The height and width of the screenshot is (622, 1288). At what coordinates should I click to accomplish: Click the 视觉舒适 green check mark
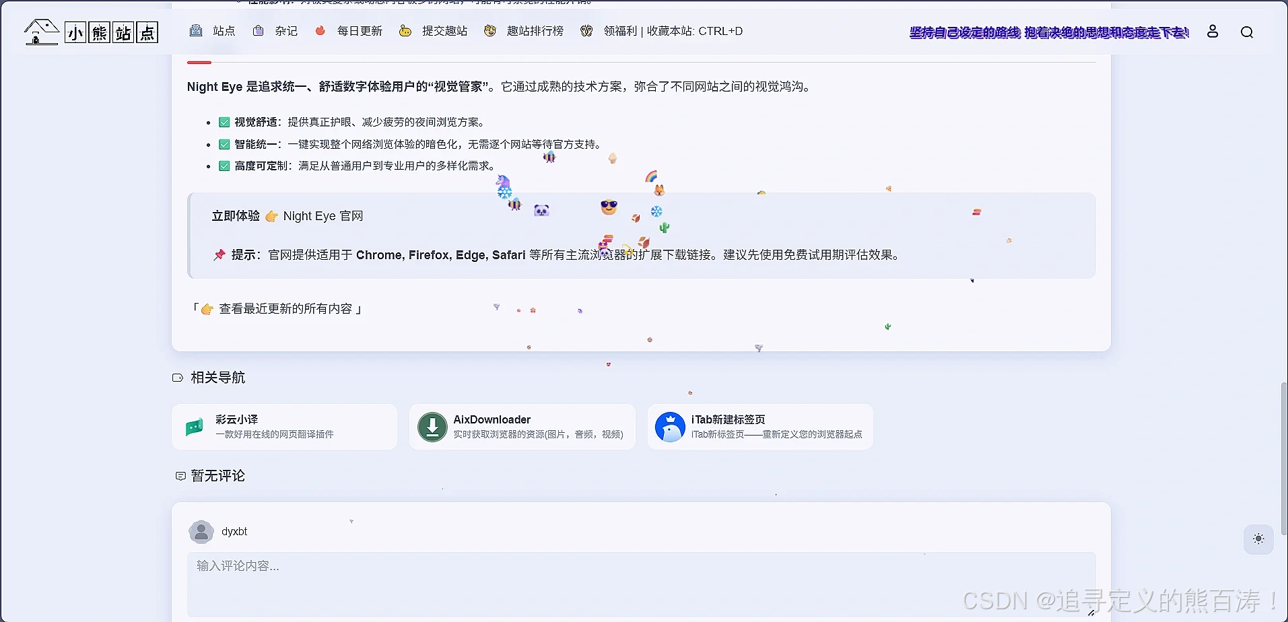click(224, 123)
